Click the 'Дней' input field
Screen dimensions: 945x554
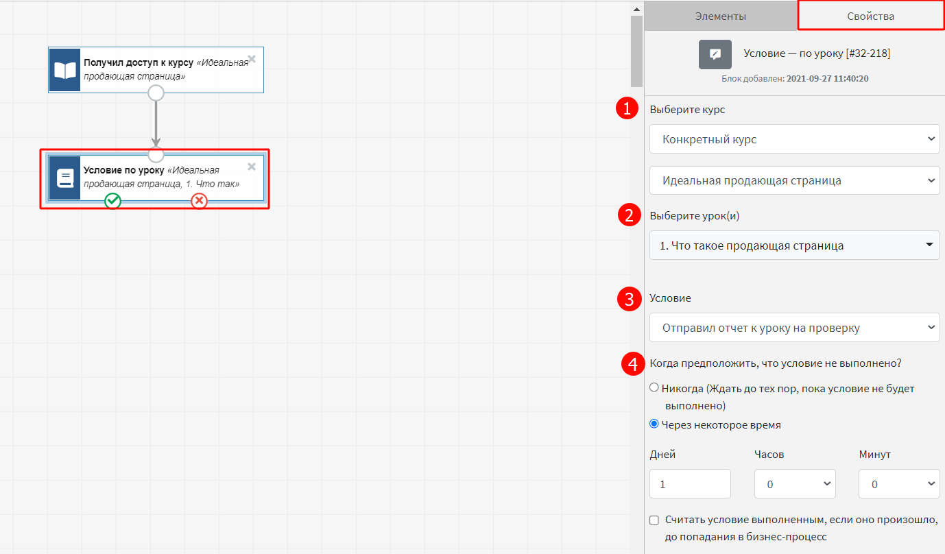coord(690,484)
